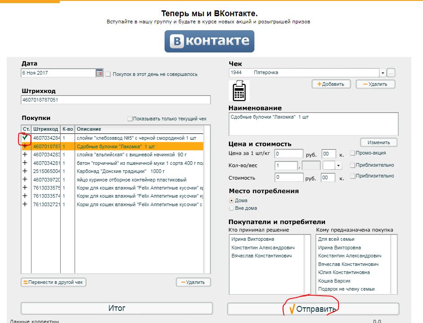
Task: Click the Штрихкод input field
Action: click(116, 100)
